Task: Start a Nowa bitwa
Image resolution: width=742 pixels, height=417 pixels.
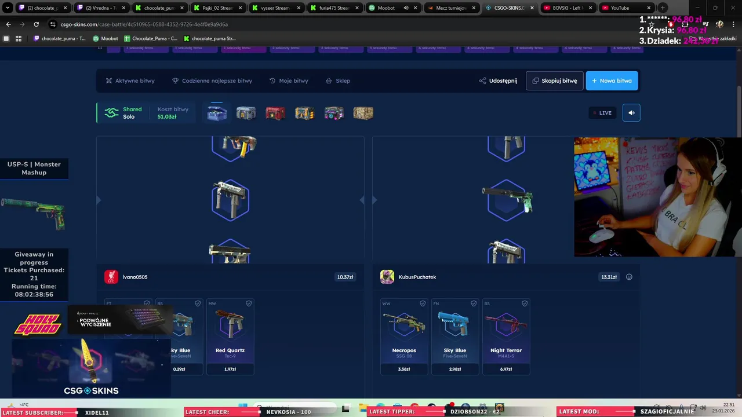Action: point(612,81)
